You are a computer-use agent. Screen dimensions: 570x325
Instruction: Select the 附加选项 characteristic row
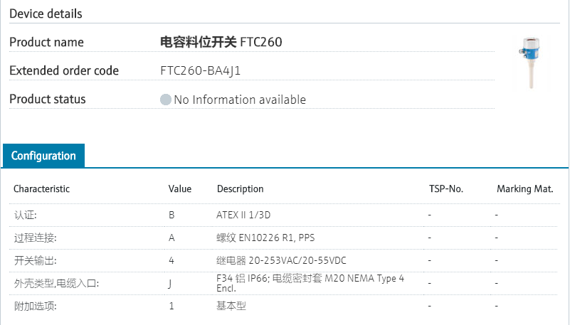click(x=35, y=307)
